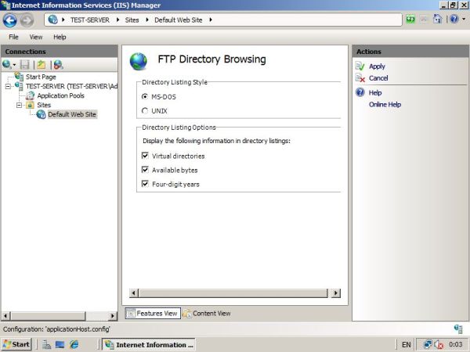The height and width of the screenshot is (352, 470).
Task: Open the View menu
Action: tap(36, 37)
